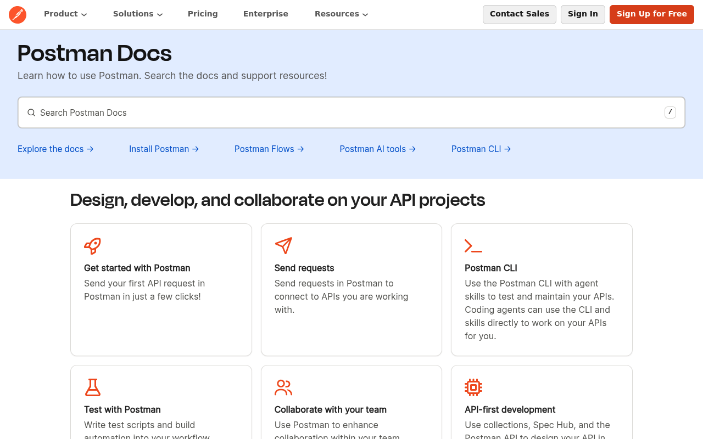Click the terminal prompt icon for Postman CLI
Viewport: 703px width, 439px height.
tap(473, 246)
